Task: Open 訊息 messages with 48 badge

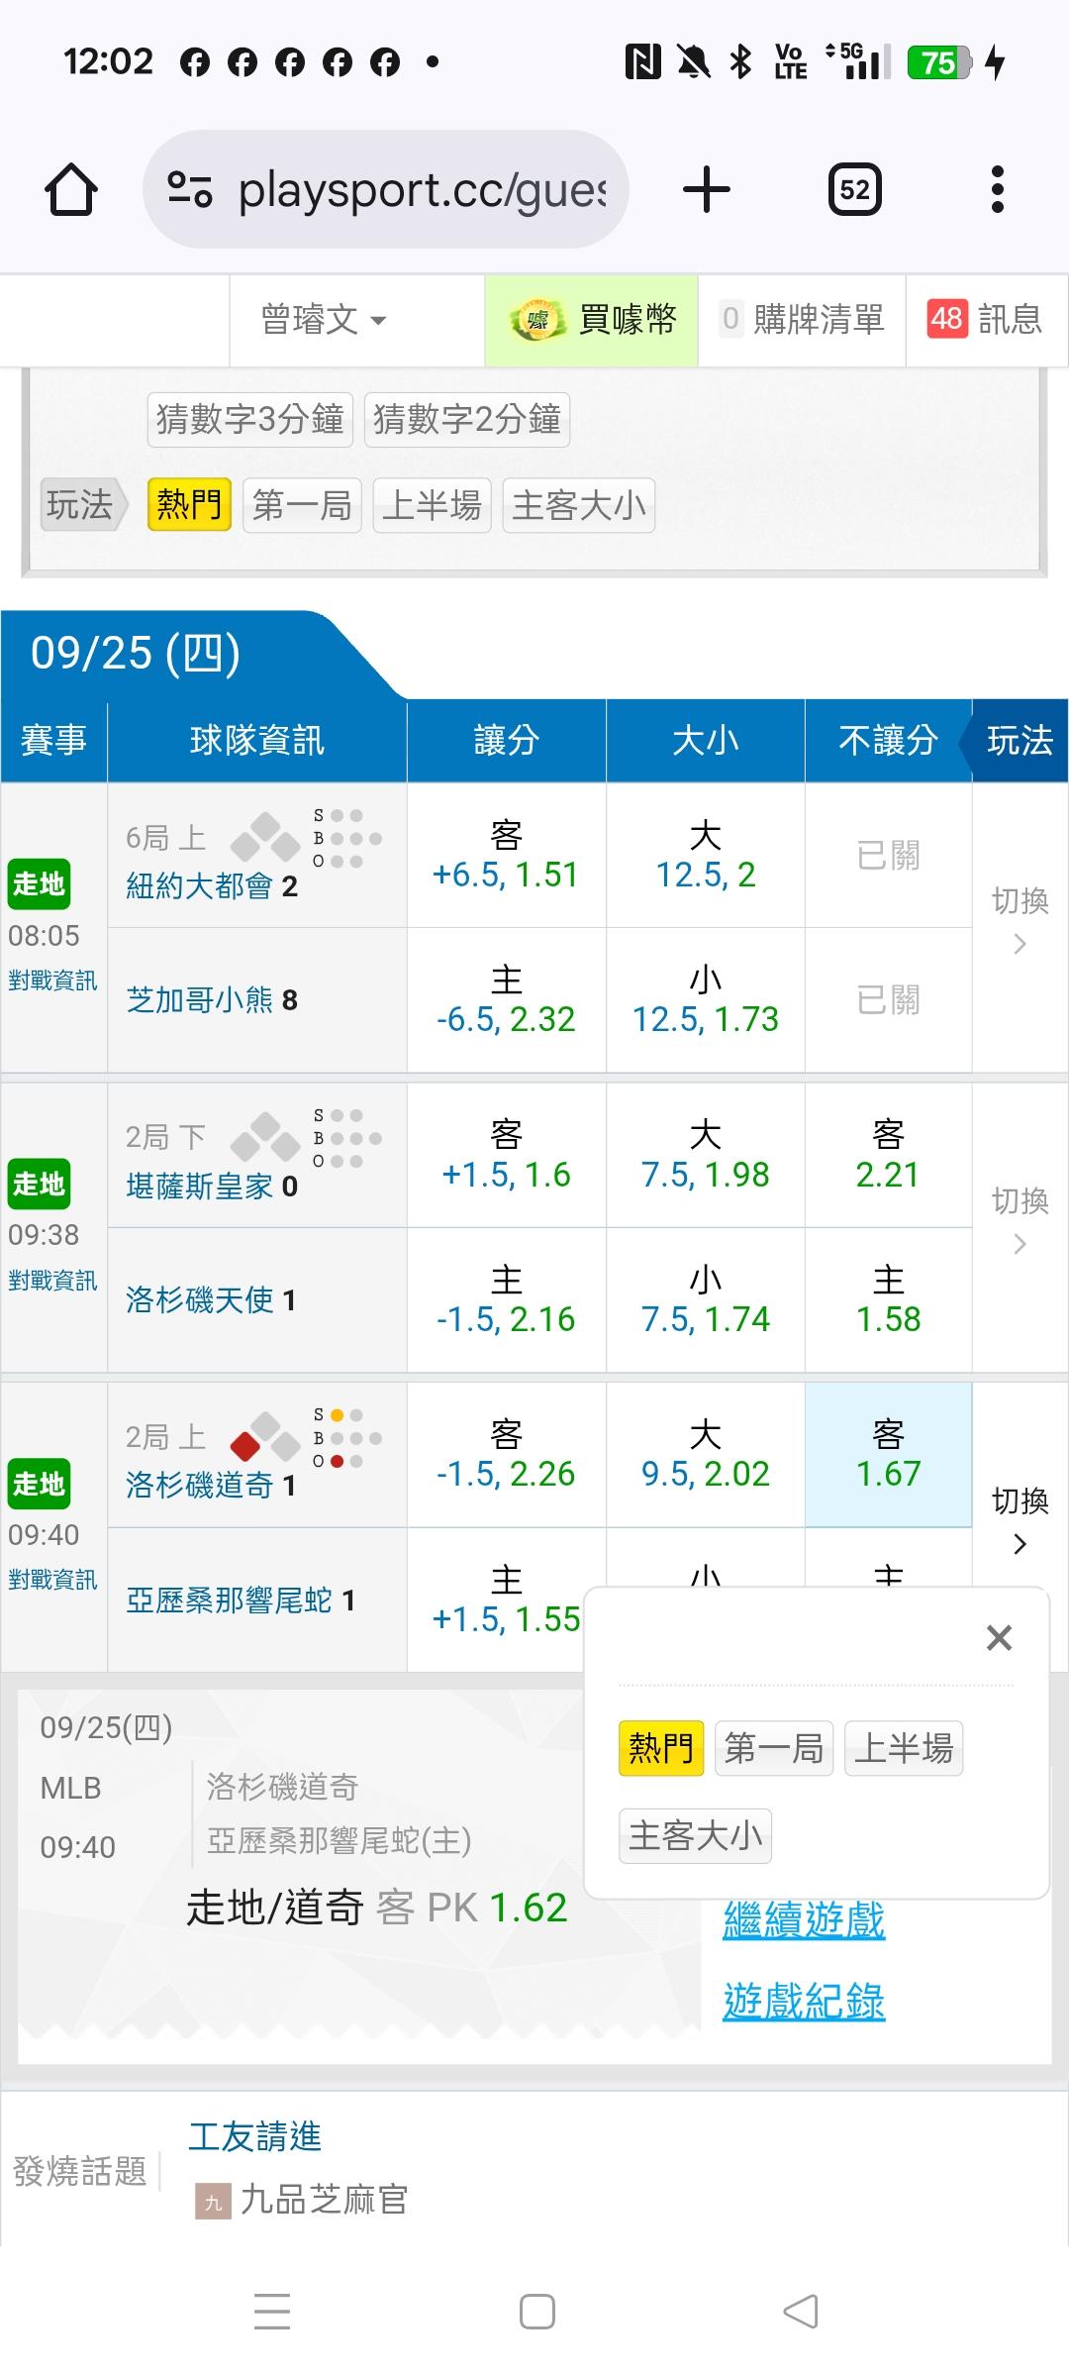Action: tap(986, 320)
